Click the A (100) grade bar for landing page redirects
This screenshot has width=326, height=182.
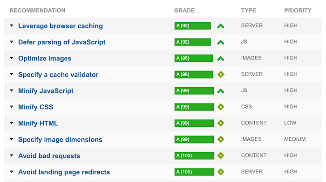(x=194, y=172)
